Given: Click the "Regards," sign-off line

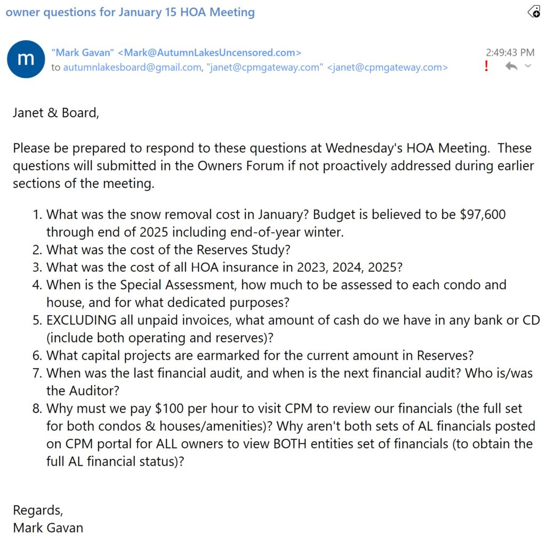Looking at the screenshot, I should pyautogui.click(x=38, y=509).
